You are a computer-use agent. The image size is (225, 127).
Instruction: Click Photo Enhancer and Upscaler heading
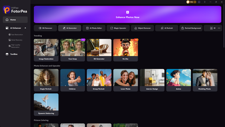[47, 66]
